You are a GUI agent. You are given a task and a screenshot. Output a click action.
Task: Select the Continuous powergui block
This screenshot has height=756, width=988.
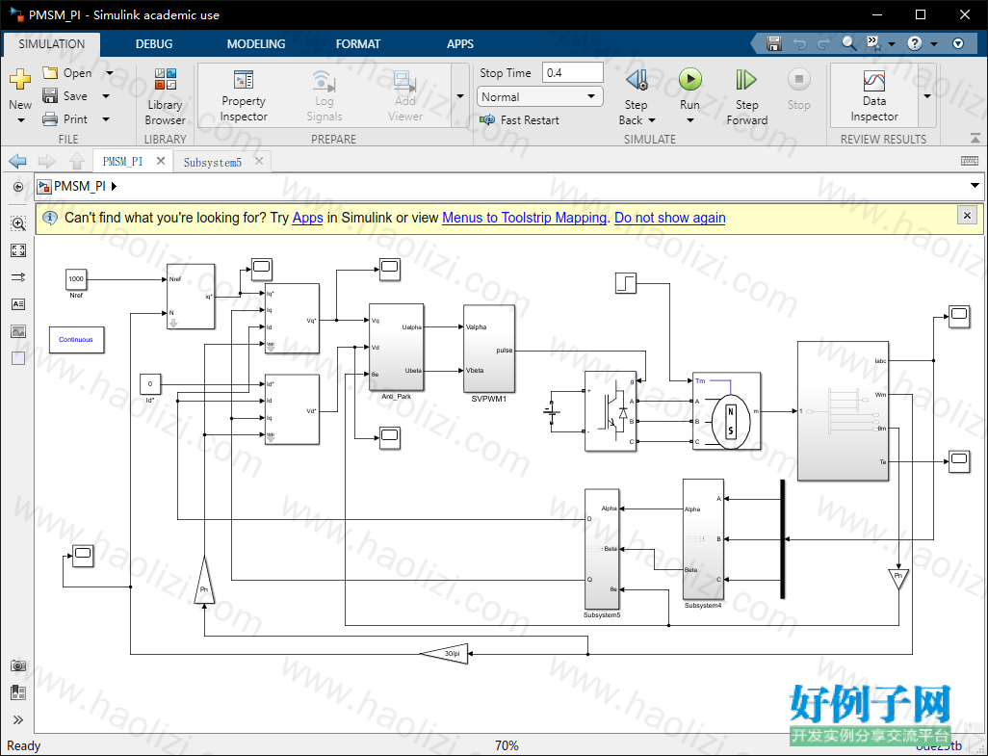pyautogui.click(x=76, y=340)
